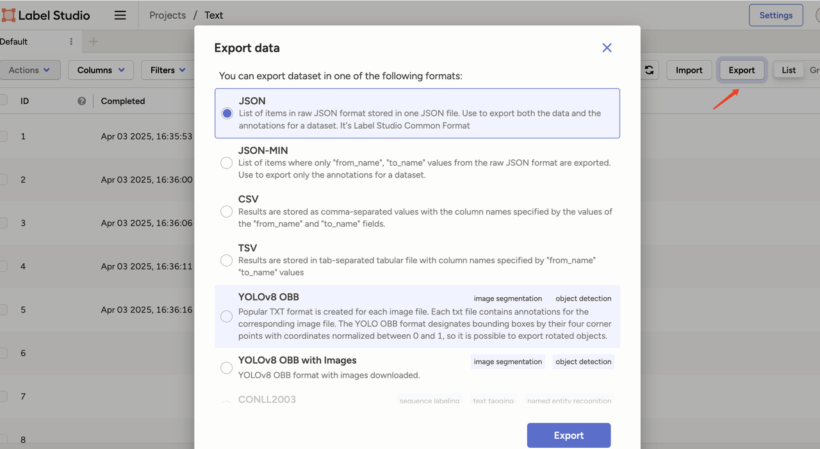The height and width of the screenshot is (449, 820).
Task: Tick the checkbox for task row 5
Action: click(3, 309)
